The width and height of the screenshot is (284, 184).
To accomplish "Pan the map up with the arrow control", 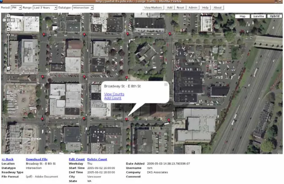I will coord(8,16).
